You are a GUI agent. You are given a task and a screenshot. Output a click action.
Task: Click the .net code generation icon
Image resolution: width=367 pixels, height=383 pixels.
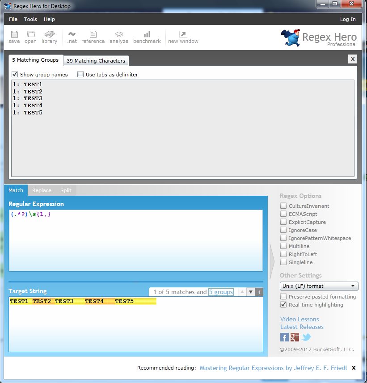[72, 37]
